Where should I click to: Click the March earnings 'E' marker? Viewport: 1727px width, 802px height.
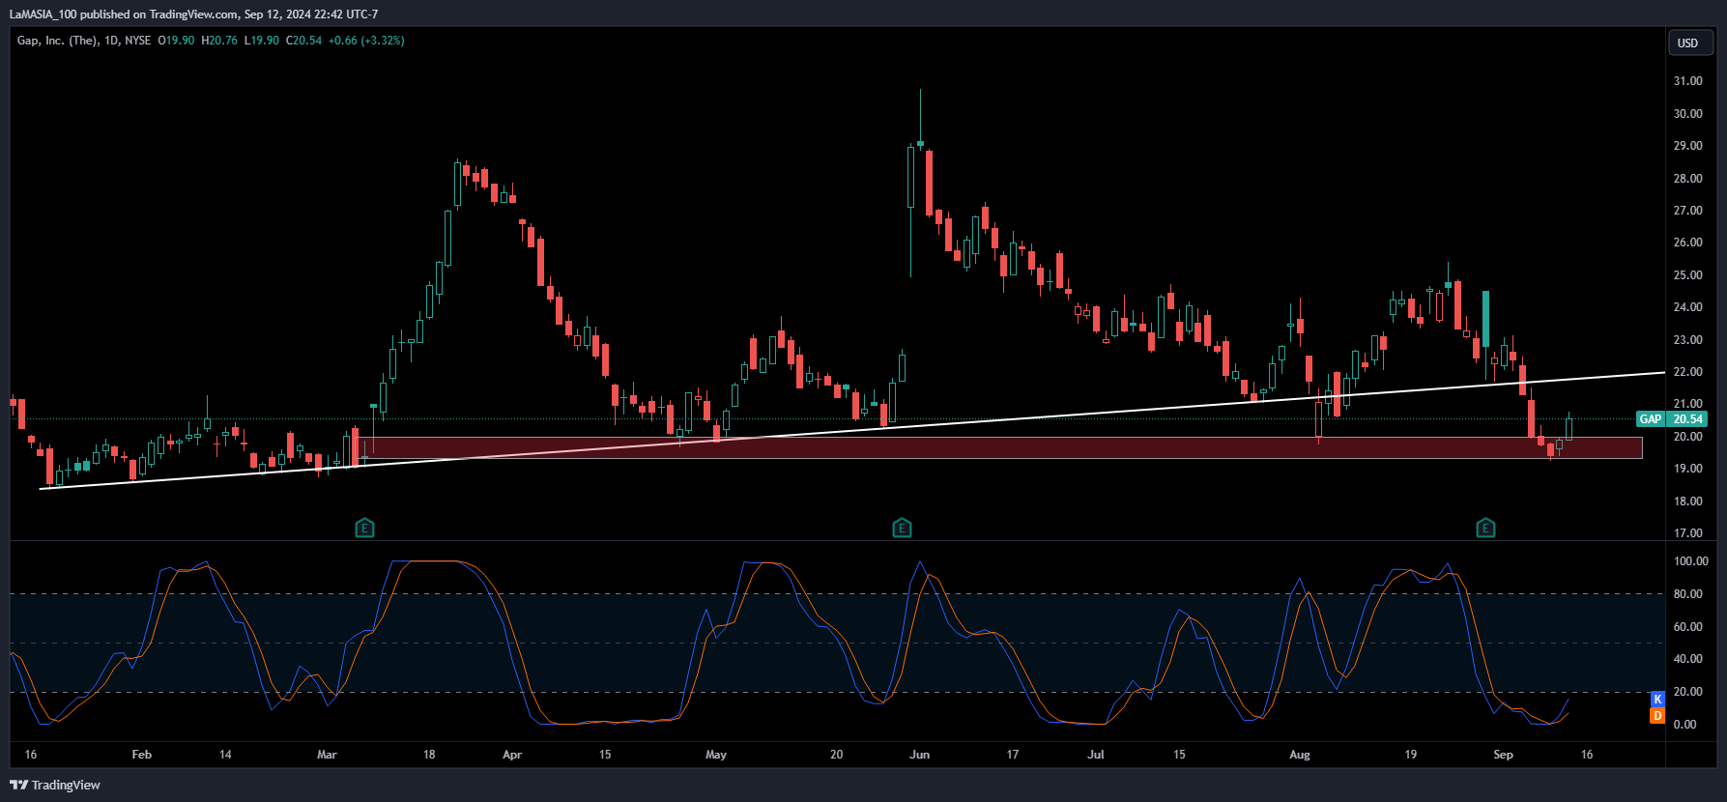pyautogui.click(x=364, y=528)
